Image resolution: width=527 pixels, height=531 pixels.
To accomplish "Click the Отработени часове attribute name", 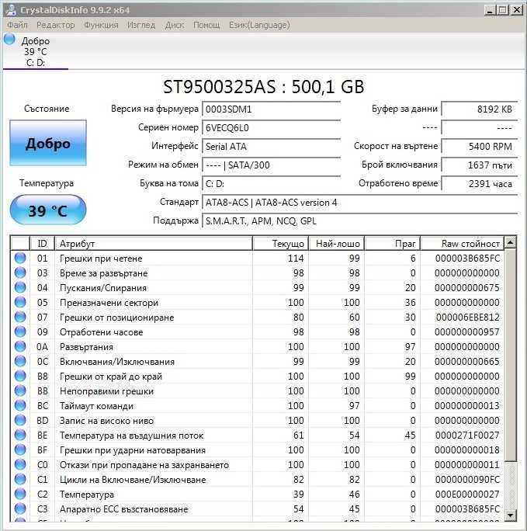I will (101, 332).
